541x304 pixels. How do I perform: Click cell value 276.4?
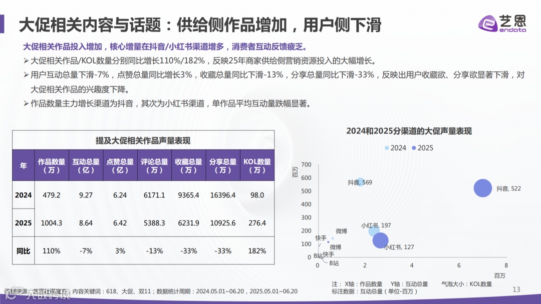click(257, 222)
